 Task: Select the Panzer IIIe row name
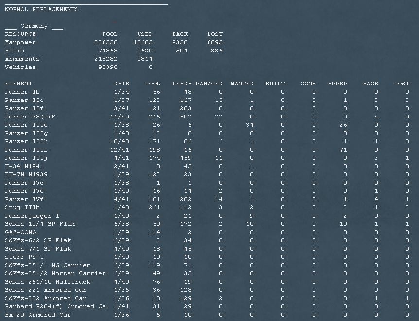tap(26, 125)
